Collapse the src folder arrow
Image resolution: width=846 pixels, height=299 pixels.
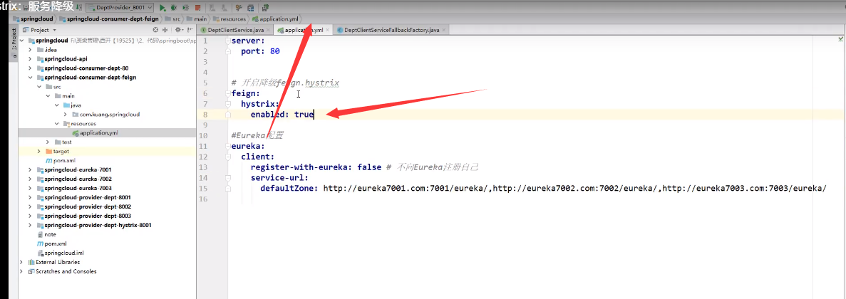39,86
